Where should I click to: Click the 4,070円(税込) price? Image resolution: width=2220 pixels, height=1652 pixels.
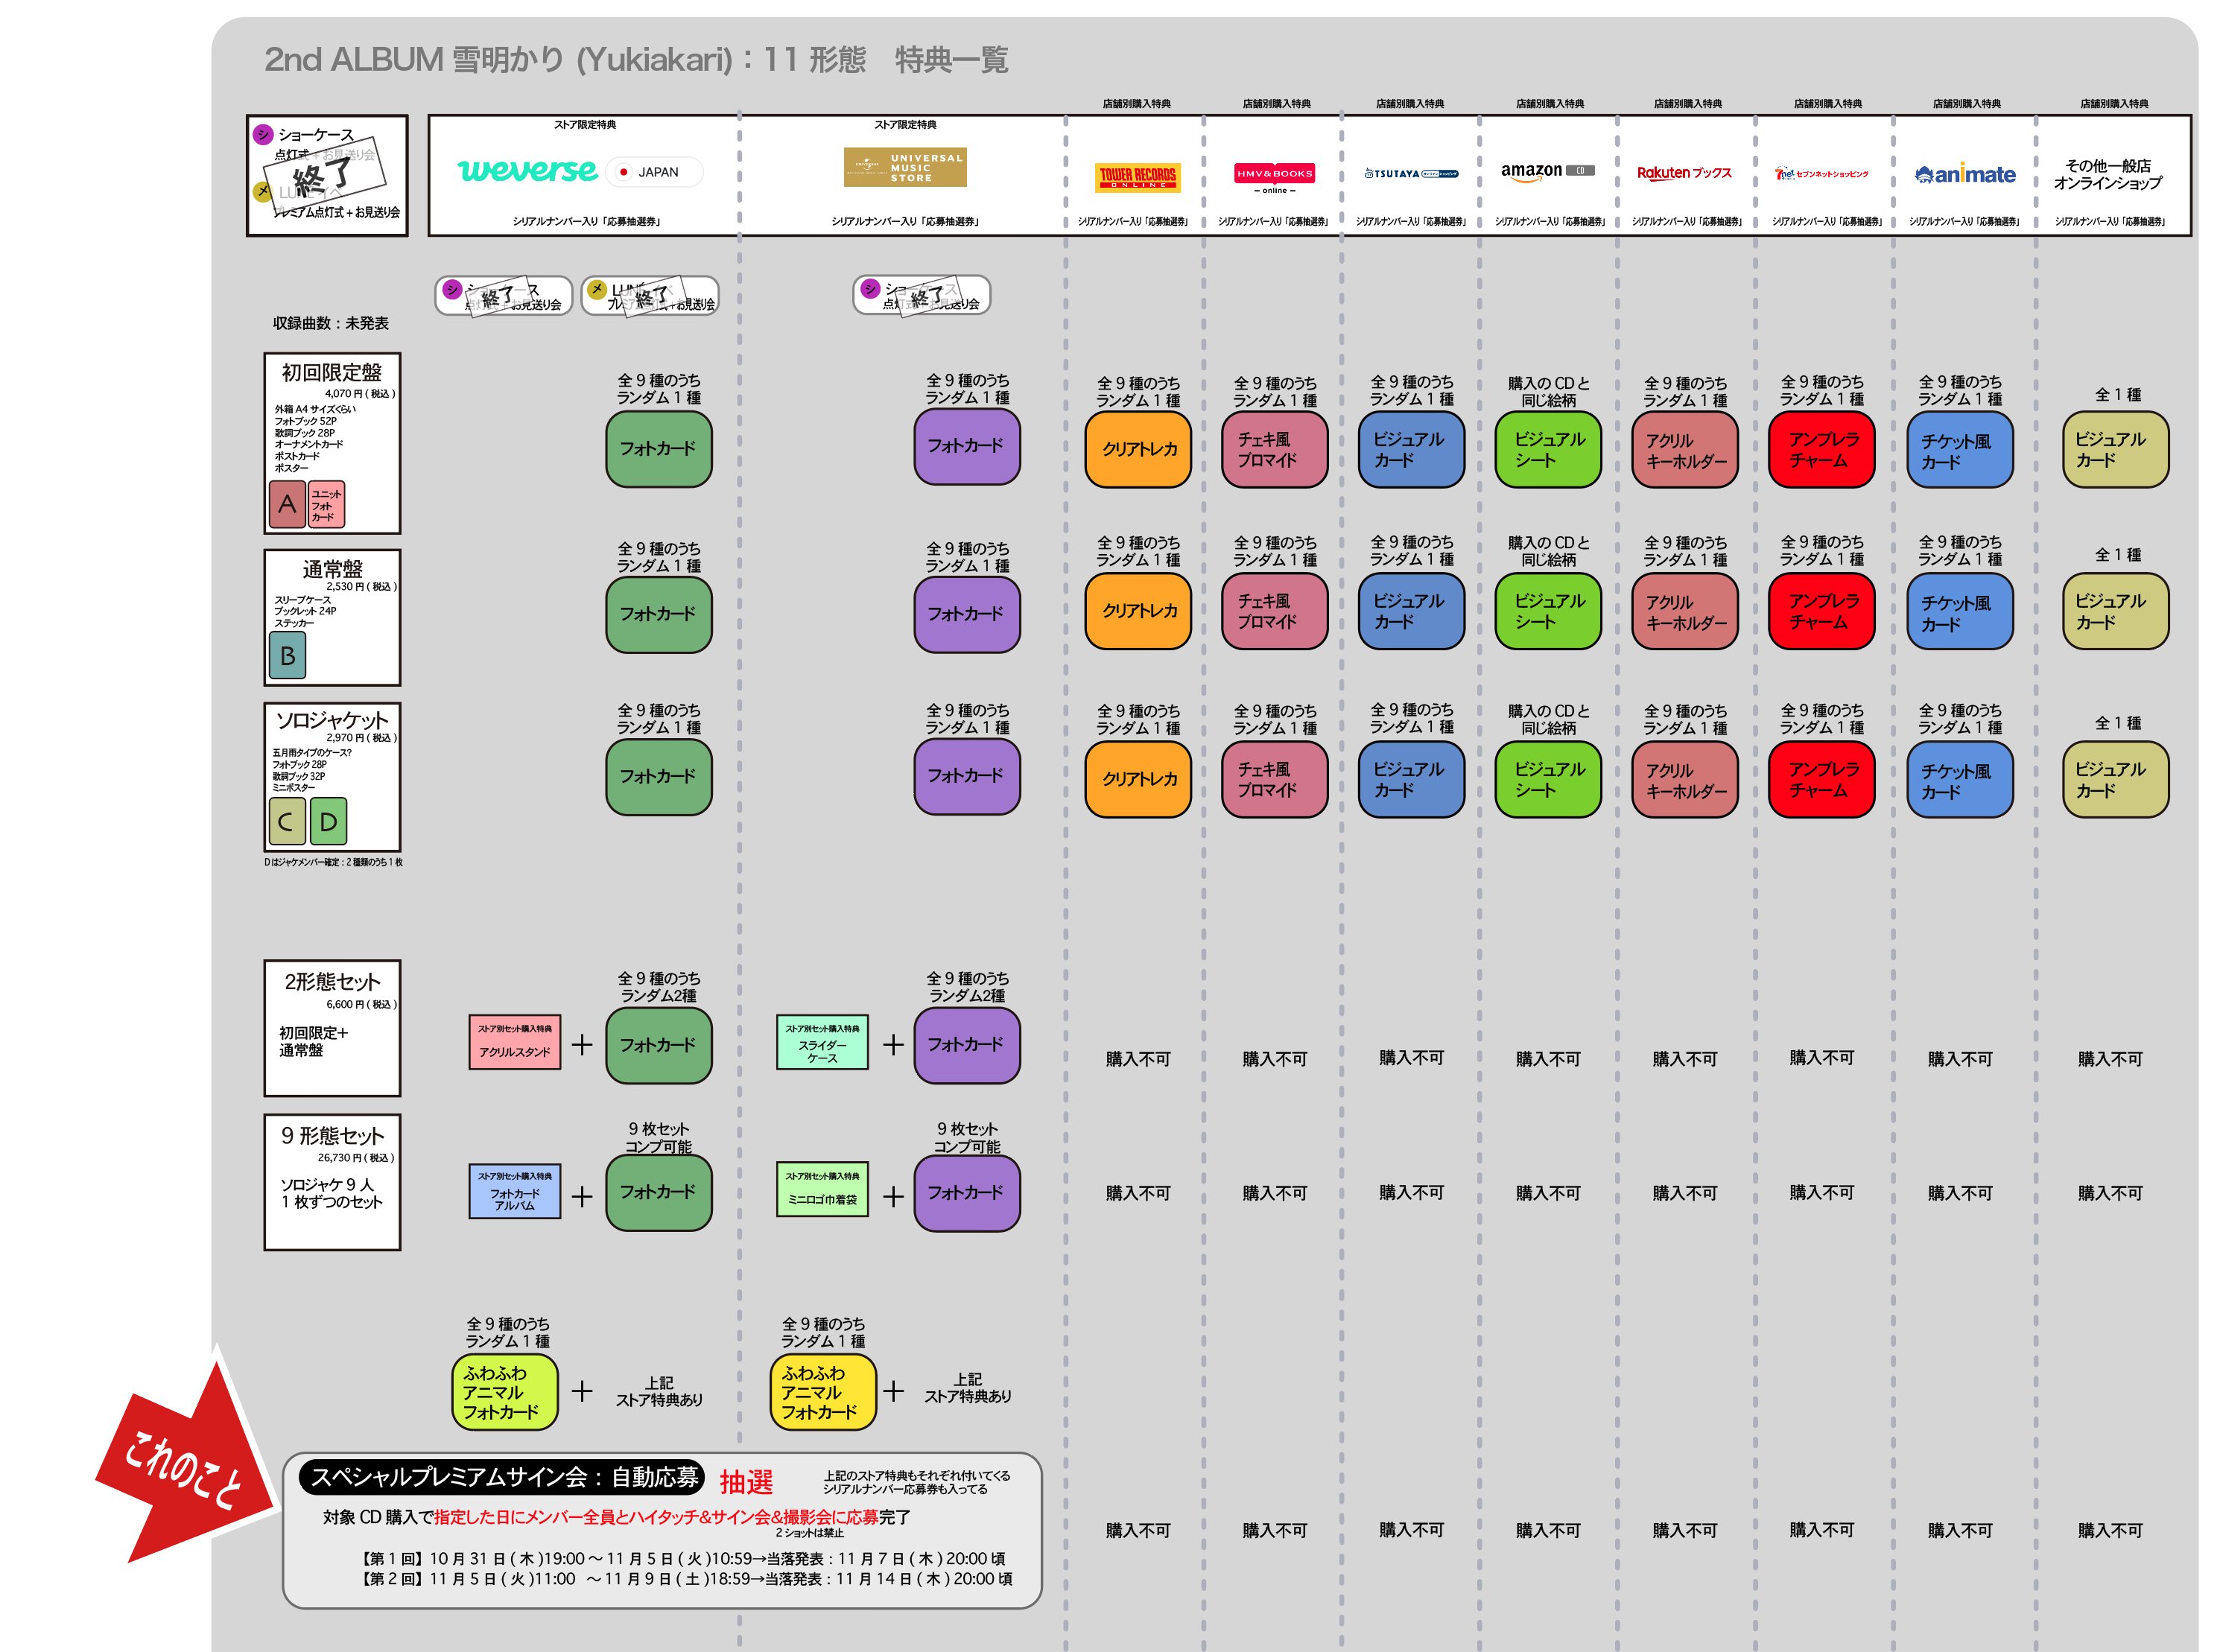pos(360,394)
